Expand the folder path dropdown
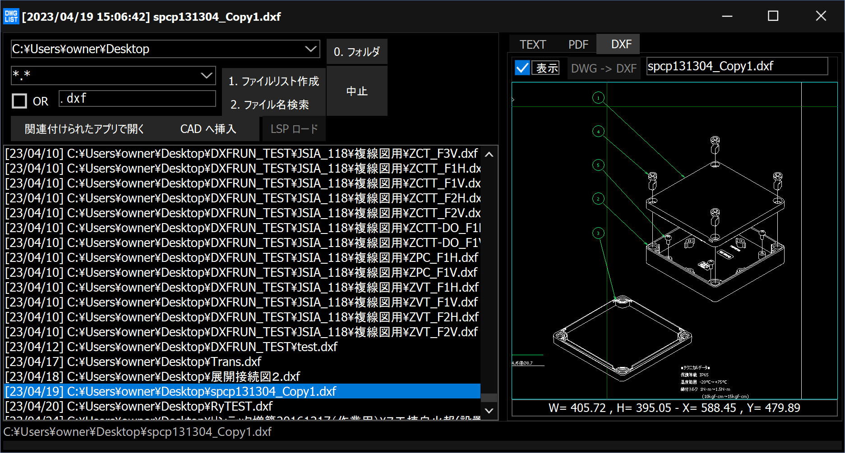This screenshot has height=453, width=845. click(310, 49)
